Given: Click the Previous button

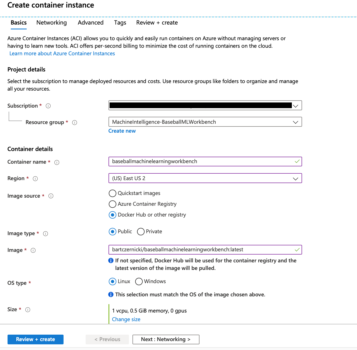Looking at the screenshot, I should tap(107, 339).
